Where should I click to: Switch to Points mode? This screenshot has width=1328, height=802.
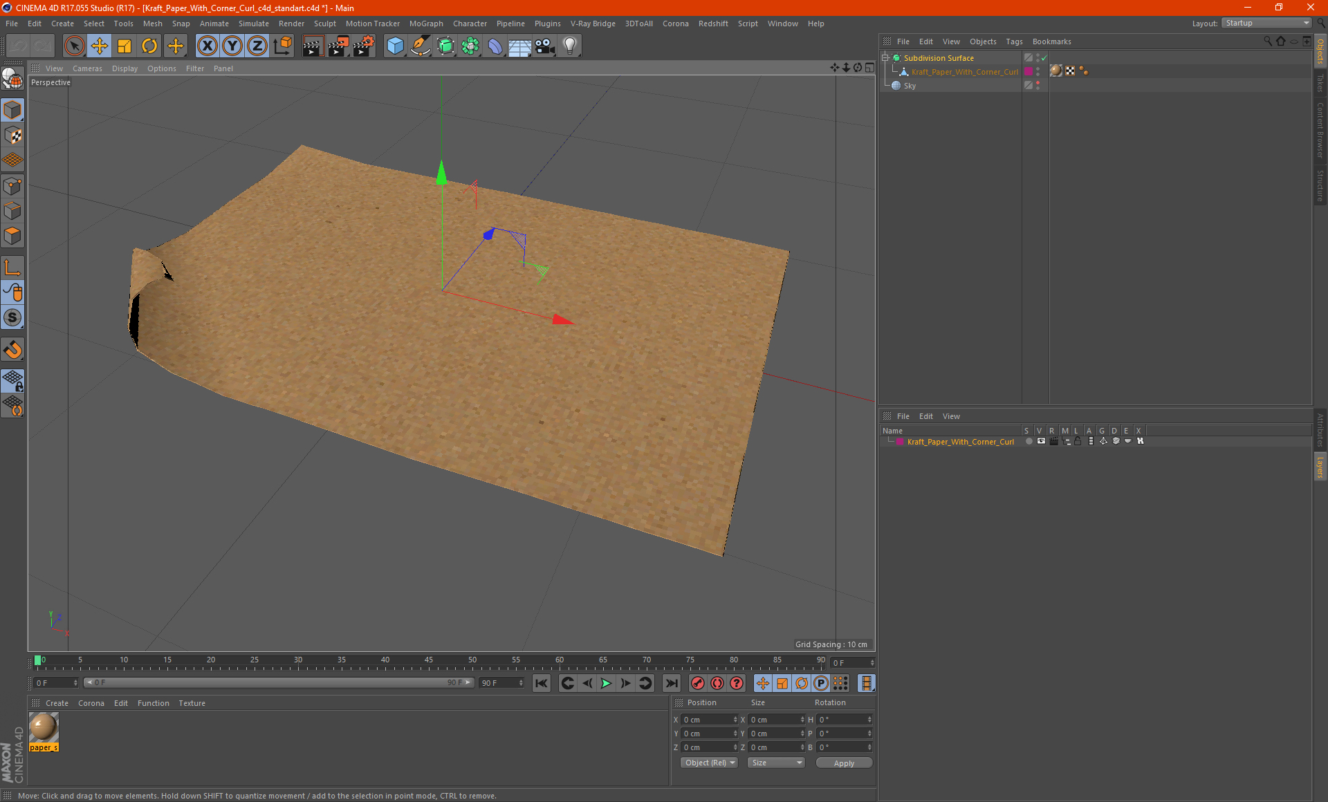point(12,186)
